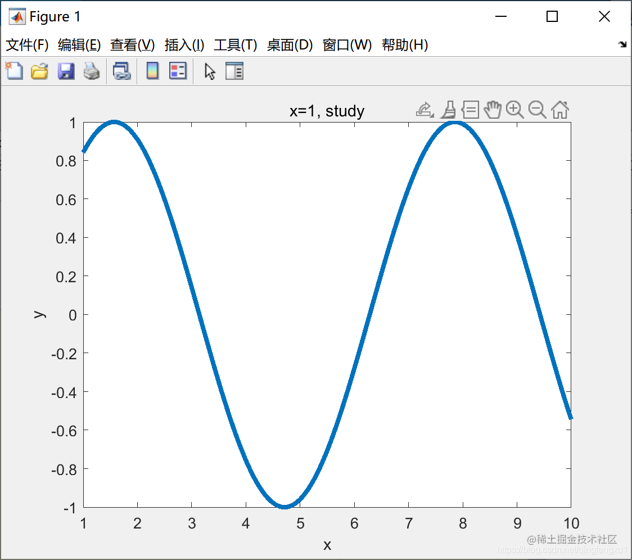The width and height of the screenshot is (632, 560).
Task: Open the 查看(V) menu
Action: pyautogui.click(x=132, y=45)
